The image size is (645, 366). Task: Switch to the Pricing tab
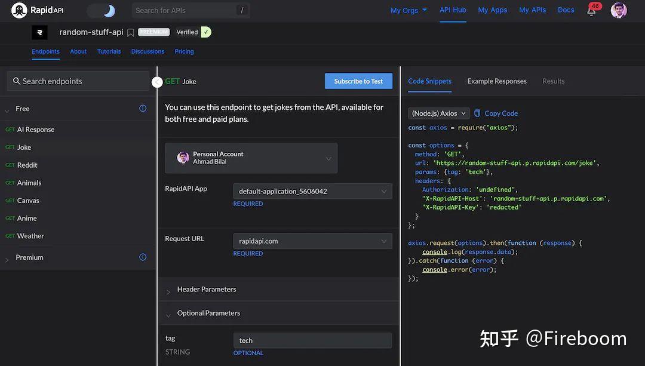click(x=185, y=51)
